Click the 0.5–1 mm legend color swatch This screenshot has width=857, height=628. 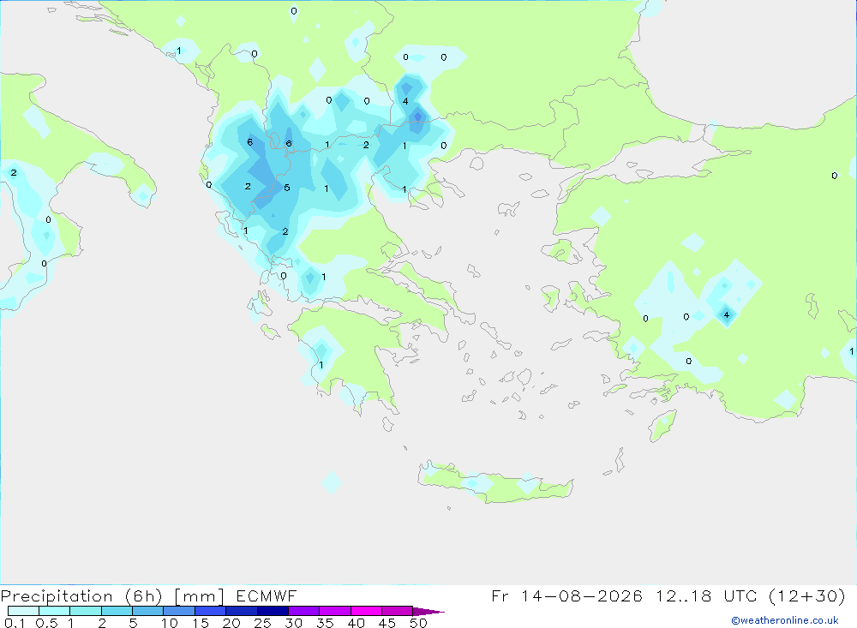pos(55,611)
